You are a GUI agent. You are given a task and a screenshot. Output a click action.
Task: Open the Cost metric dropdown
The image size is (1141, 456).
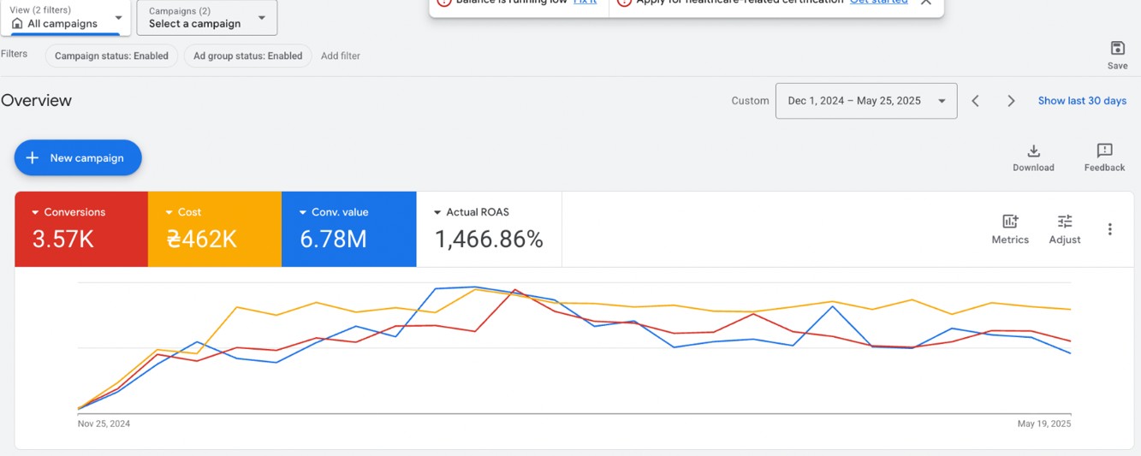coord(183,212)
